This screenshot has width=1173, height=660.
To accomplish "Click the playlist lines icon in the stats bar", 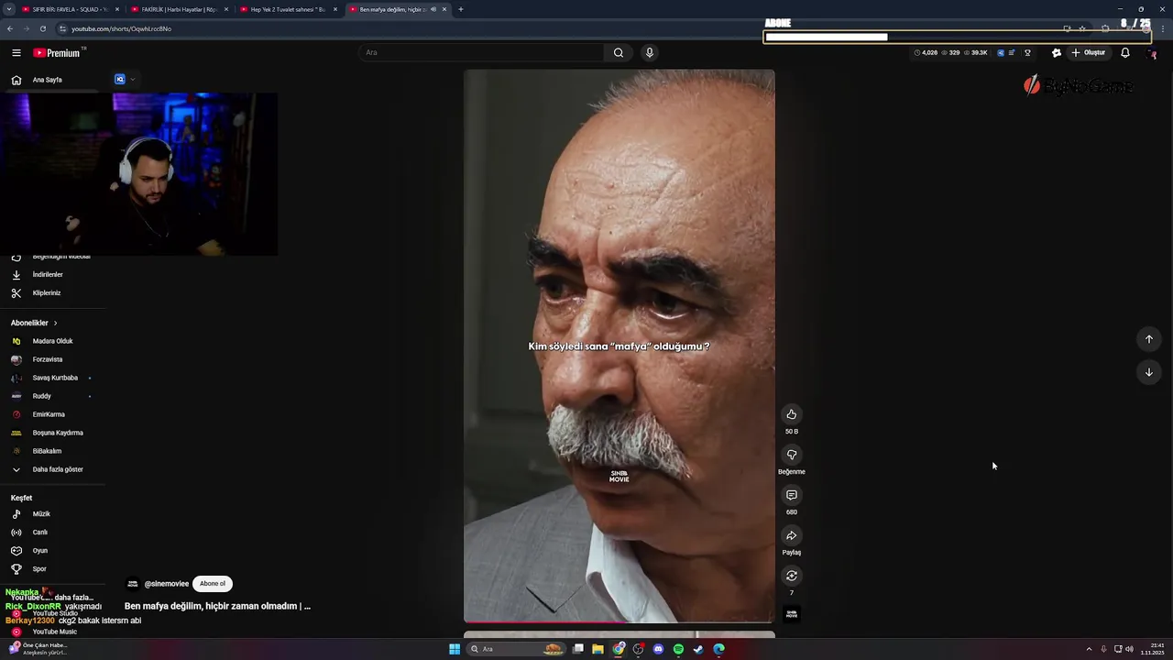I will pos(1012,53).
